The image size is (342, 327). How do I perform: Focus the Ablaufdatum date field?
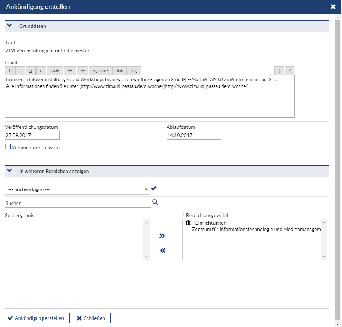click(194, 135)
